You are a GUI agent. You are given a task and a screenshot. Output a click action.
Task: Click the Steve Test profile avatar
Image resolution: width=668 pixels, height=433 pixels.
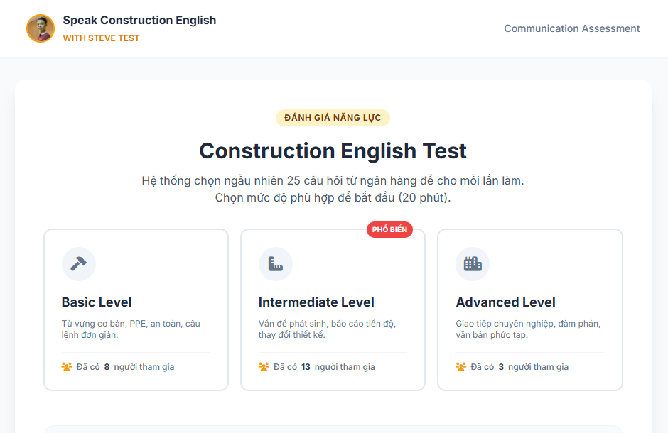(x=41, y=28)
